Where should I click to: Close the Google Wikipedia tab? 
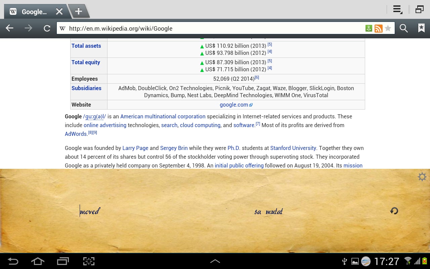point(59,12)
